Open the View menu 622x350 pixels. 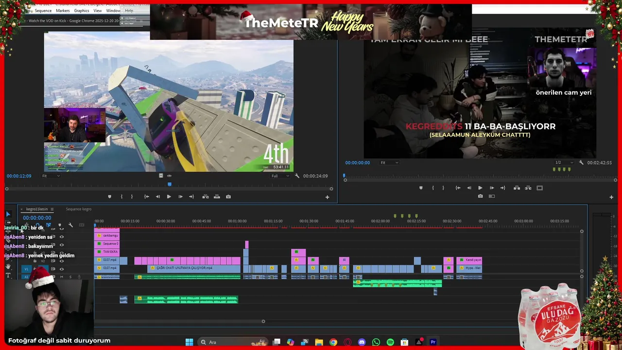98,11
